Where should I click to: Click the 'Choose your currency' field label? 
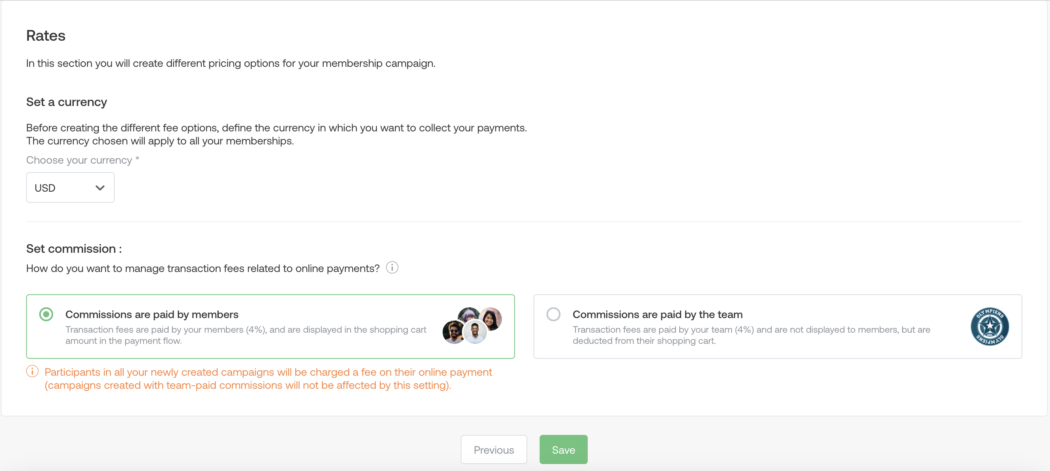83,160
